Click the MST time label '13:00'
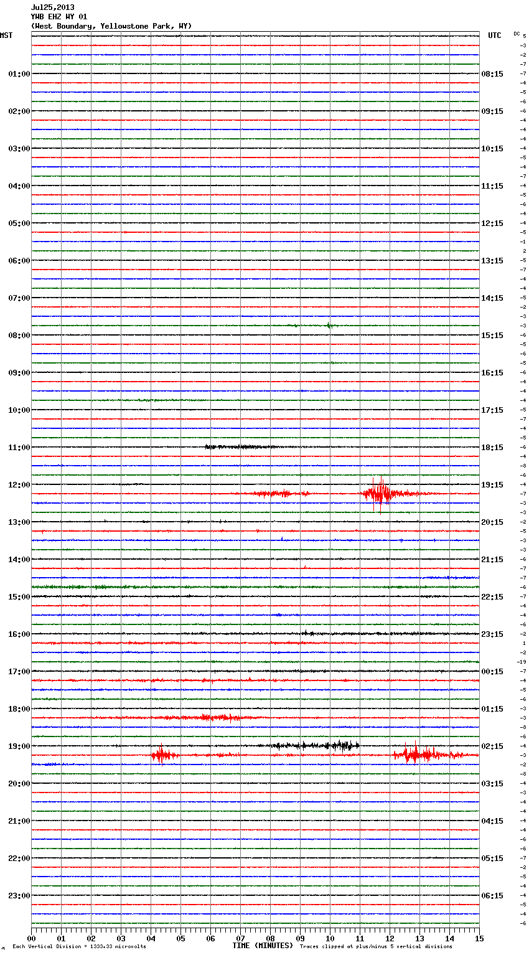The height and width of the screenshot is (955, 529). click(x=19, y=522)
